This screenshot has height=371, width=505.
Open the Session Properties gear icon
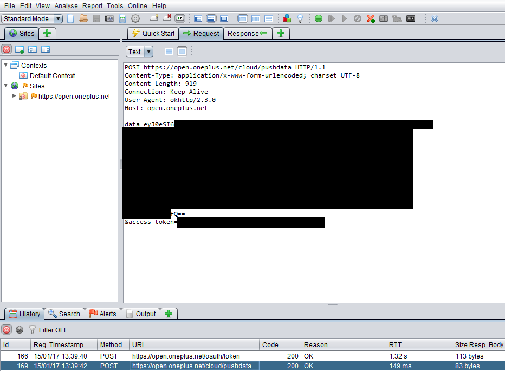tap(135, 18)
